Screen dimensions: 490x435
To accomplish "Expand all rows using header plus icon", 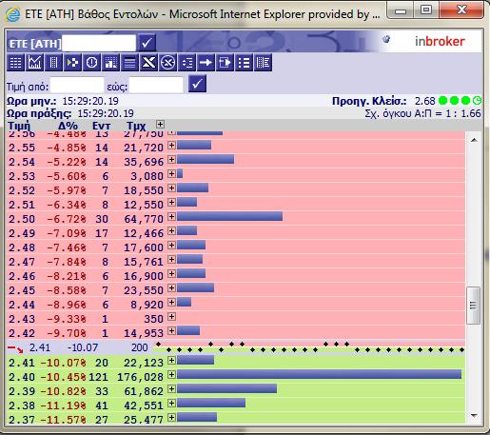I will (161, 124).
